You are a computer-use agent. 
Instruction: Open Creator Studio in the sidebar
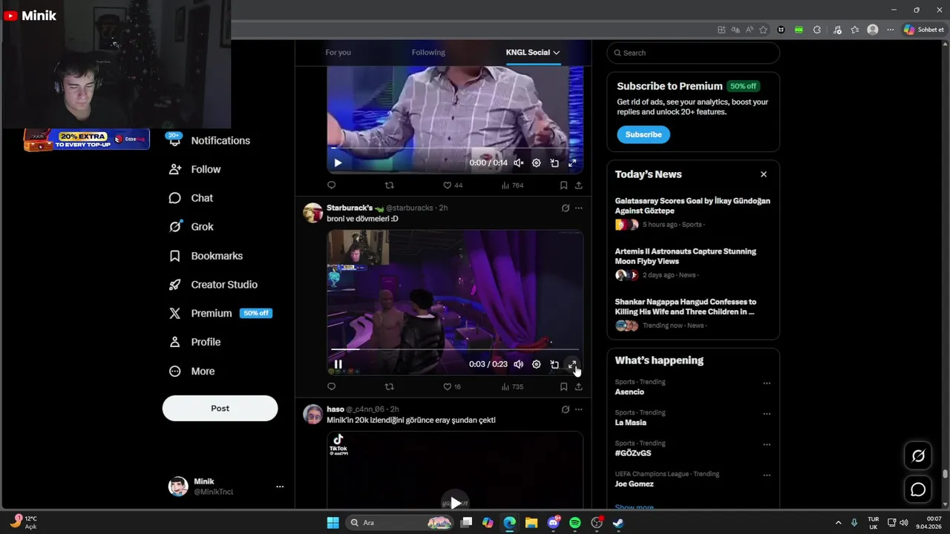click(214, 285)
